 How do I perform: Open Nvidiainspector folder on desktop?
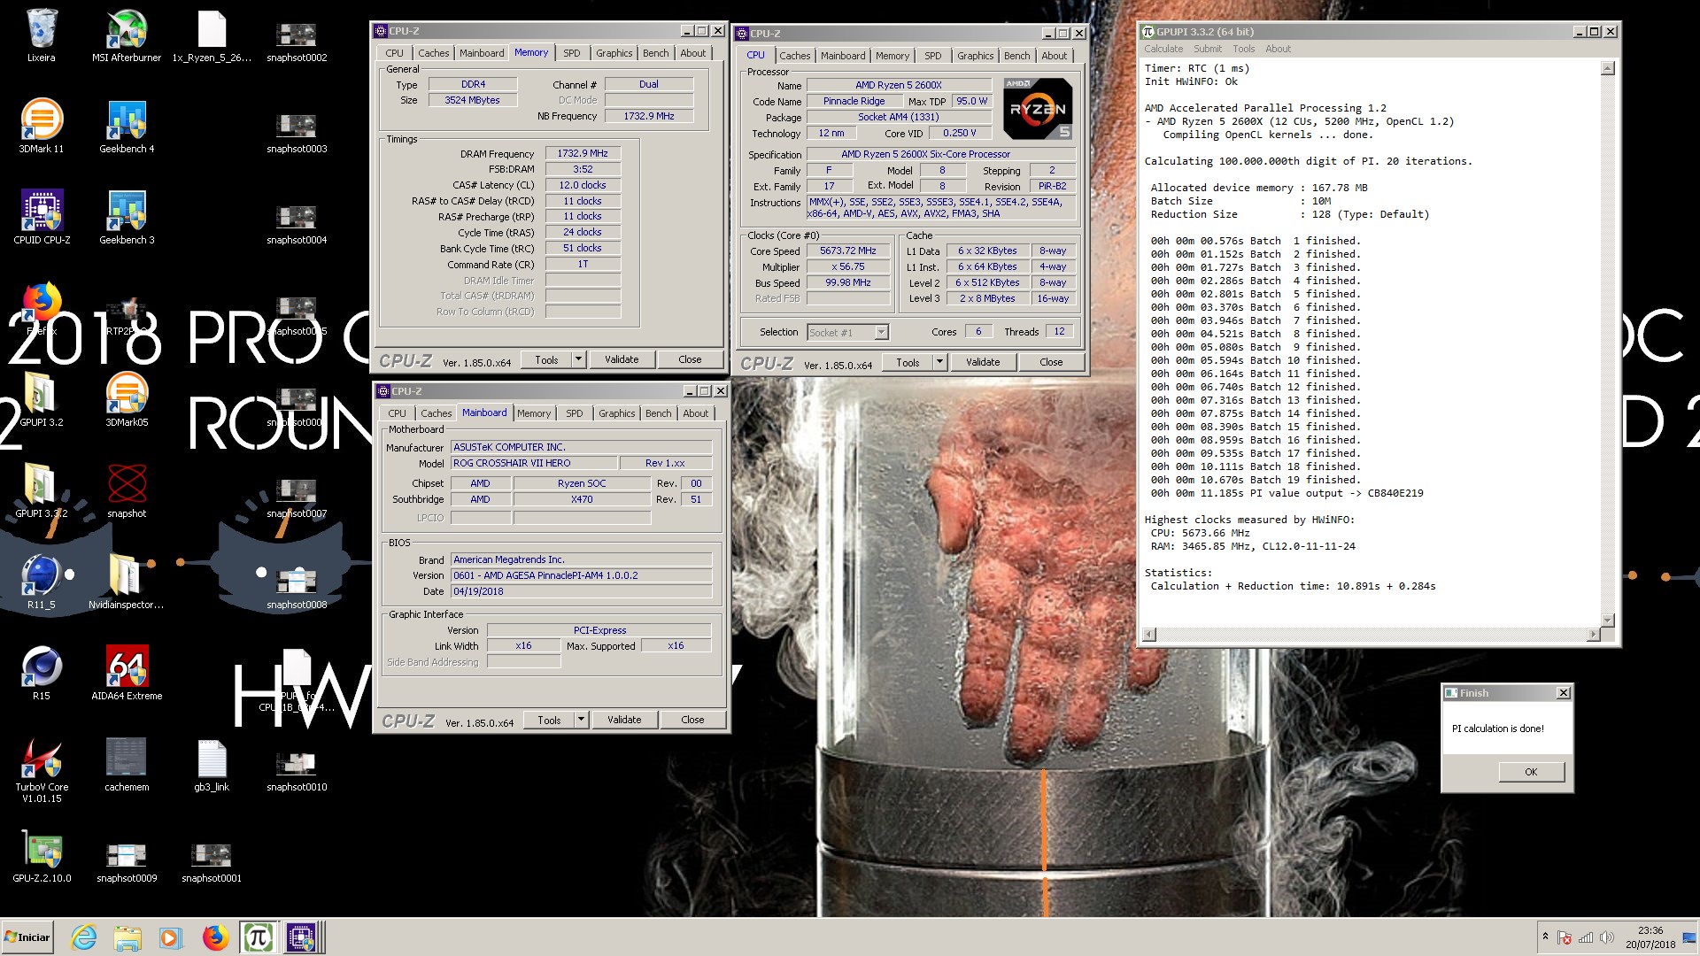point(127,582)
